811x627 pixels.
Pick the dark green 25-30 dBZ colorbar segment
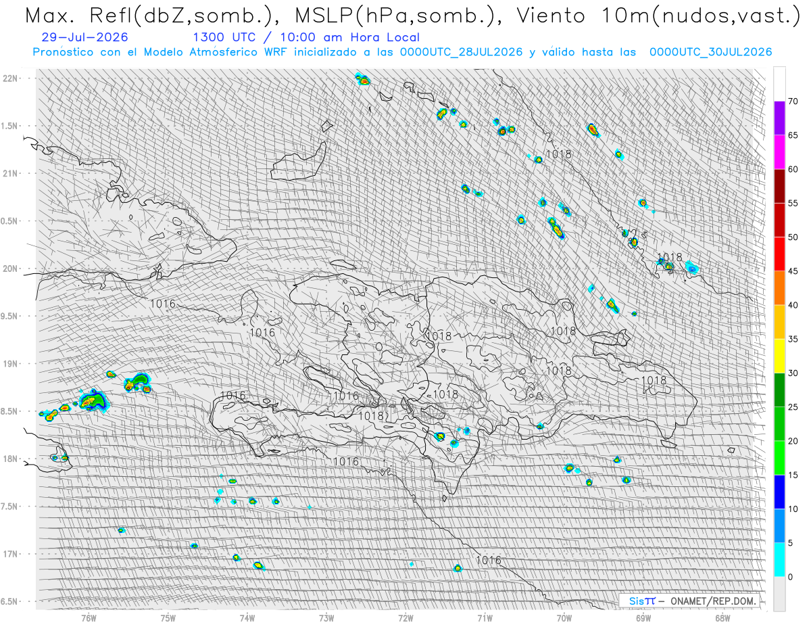[x=779, y=390]
